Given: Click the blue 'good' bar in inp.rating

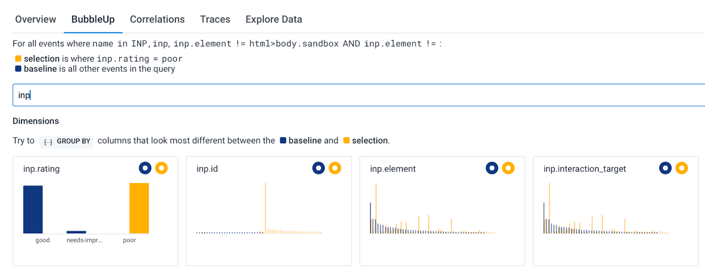Looking at the screenshot, I should 33,209.
